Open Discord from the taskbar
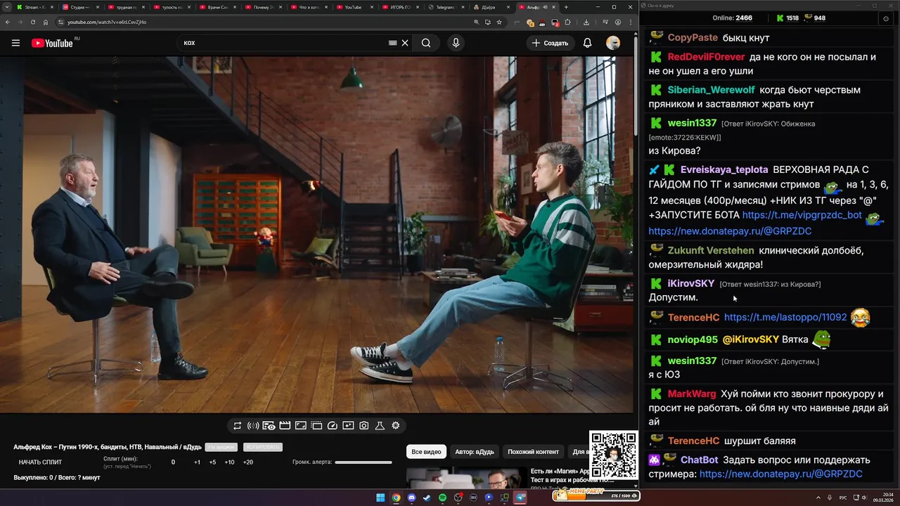The image size is (900, 506). click(411, 498)
